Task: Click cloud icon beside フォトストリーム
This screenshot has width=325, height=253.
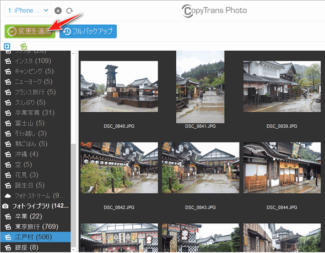Action: click(8, 196)
